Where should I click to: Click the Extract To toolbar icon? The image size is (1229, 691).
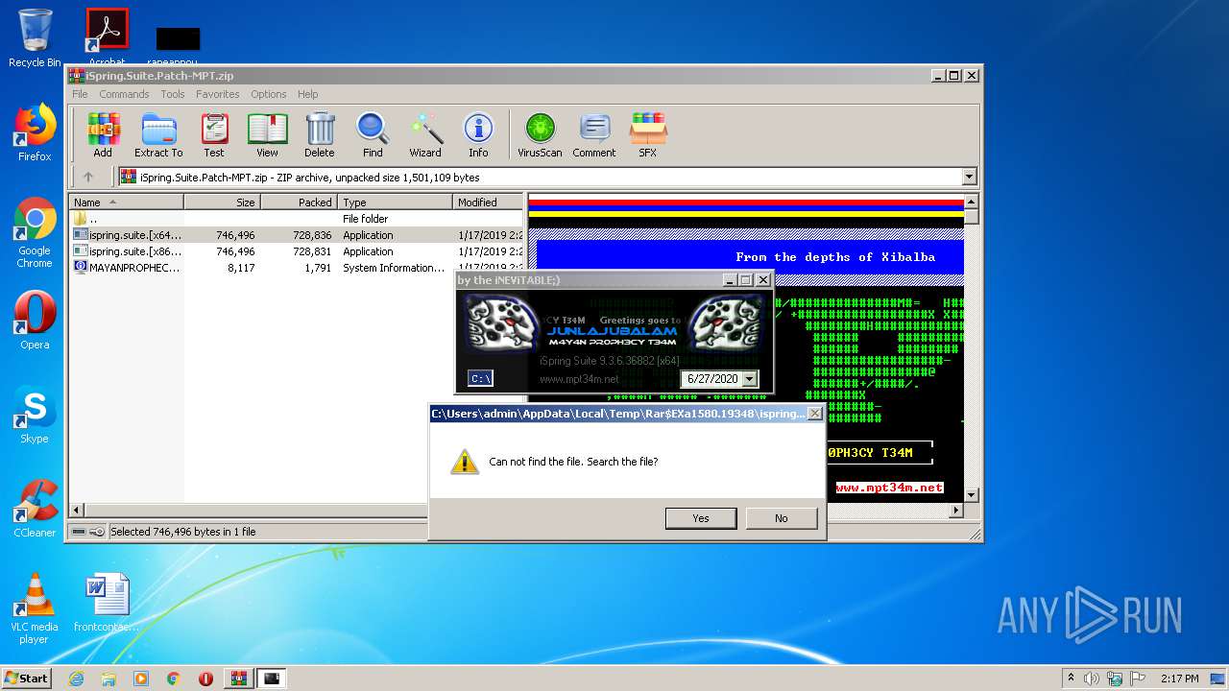[x=158, y=134]
